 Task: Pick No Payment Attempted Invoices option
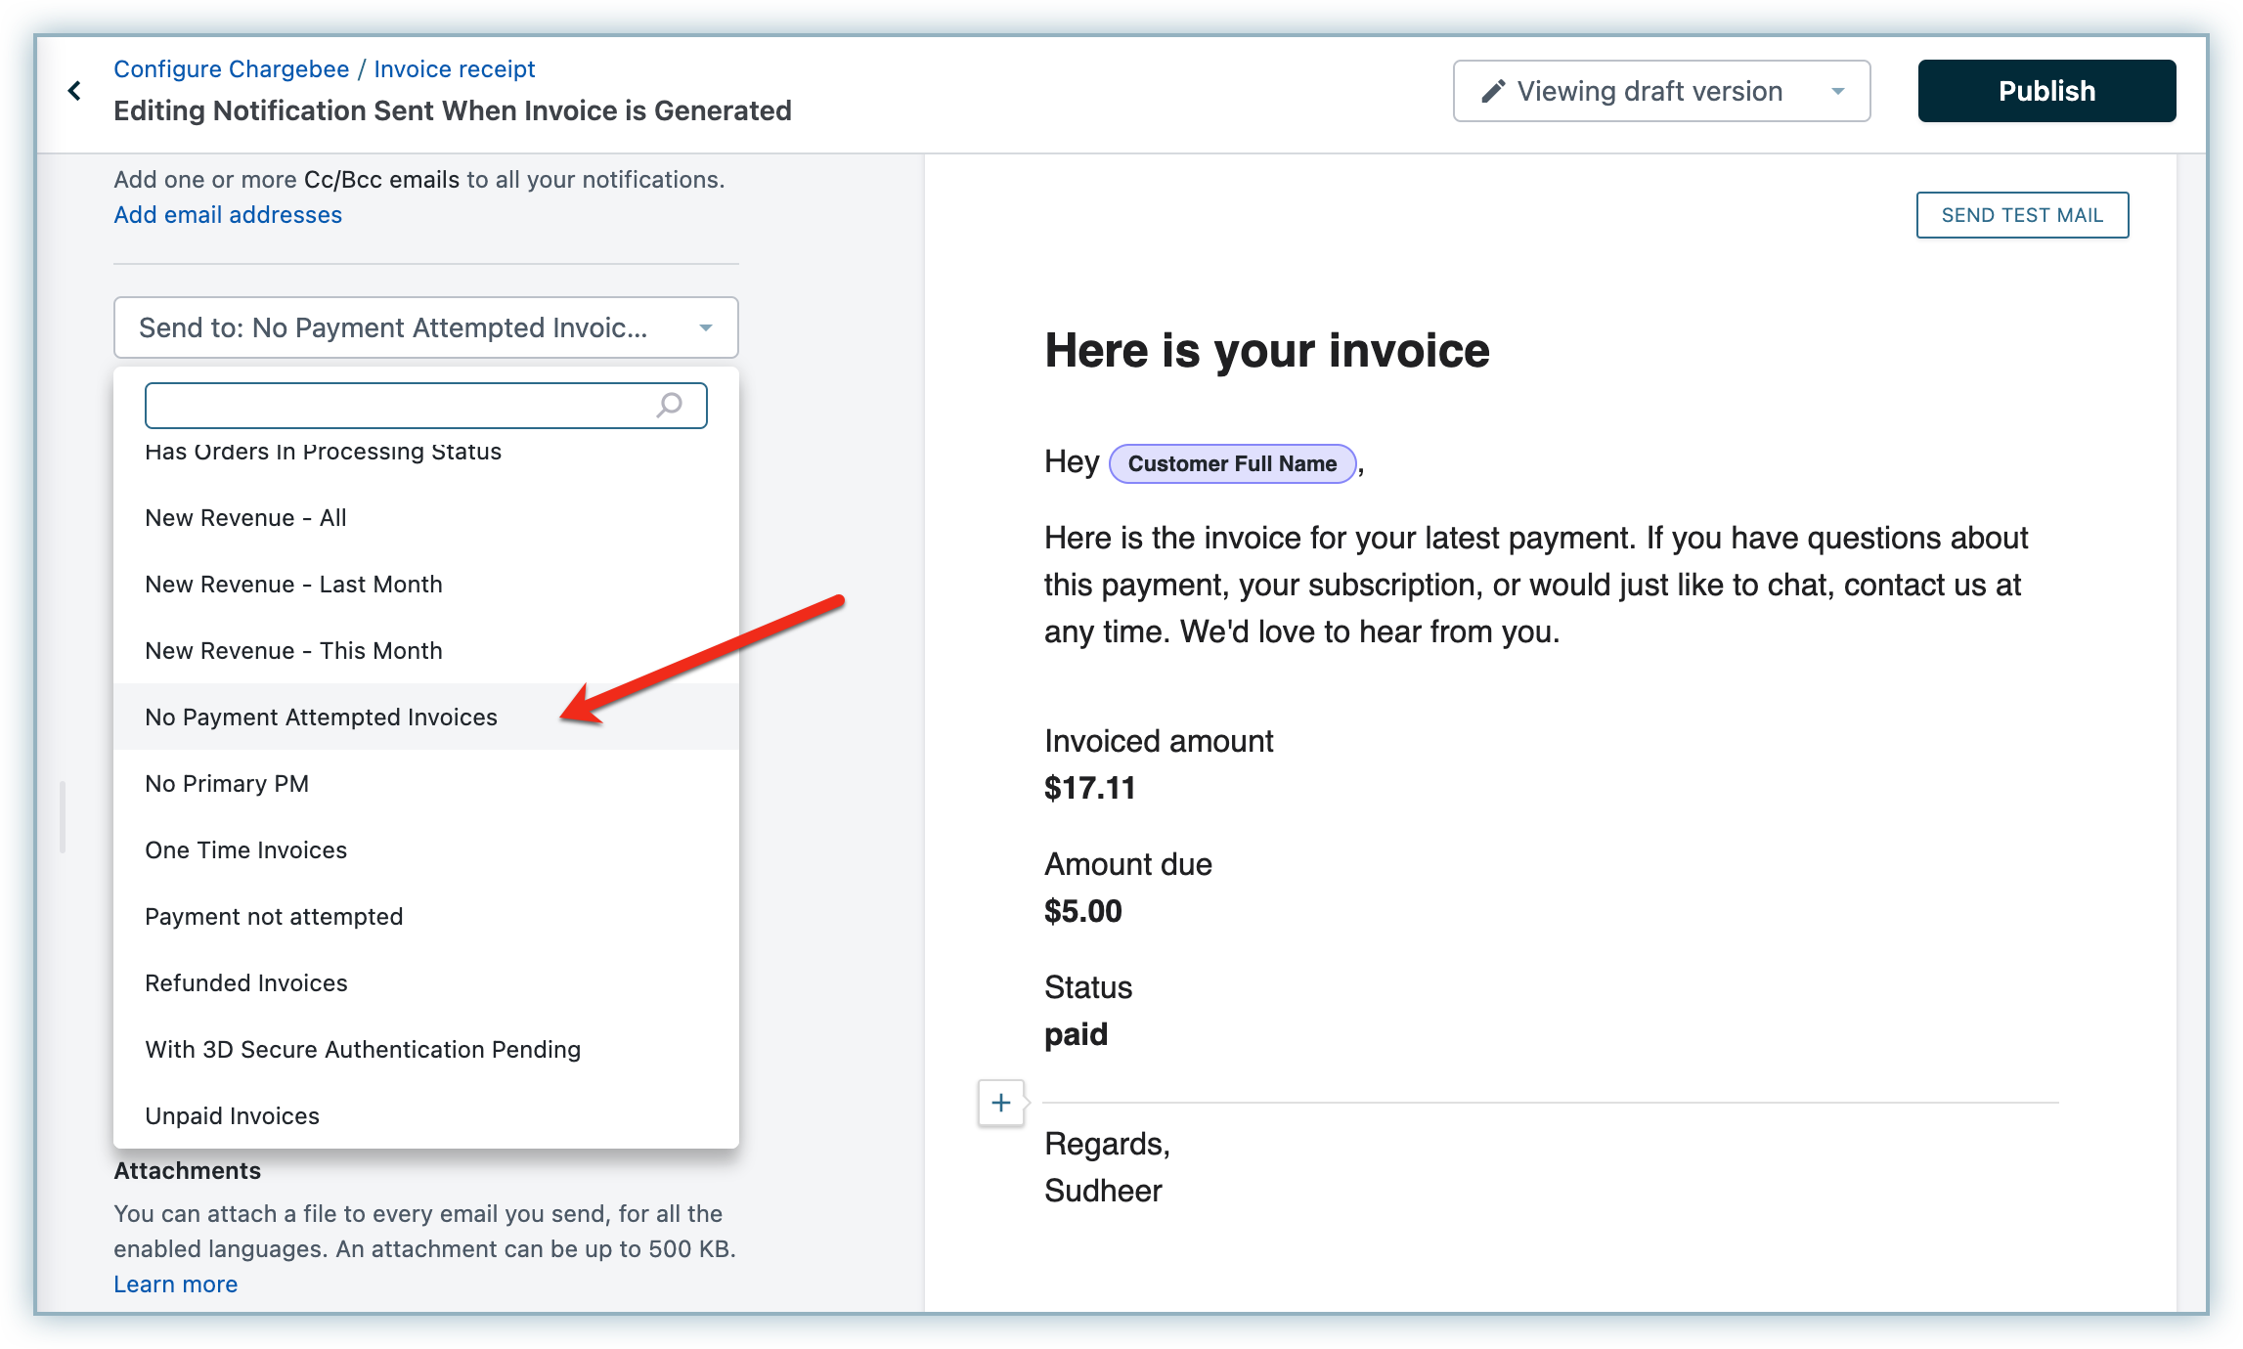[321, 718]
